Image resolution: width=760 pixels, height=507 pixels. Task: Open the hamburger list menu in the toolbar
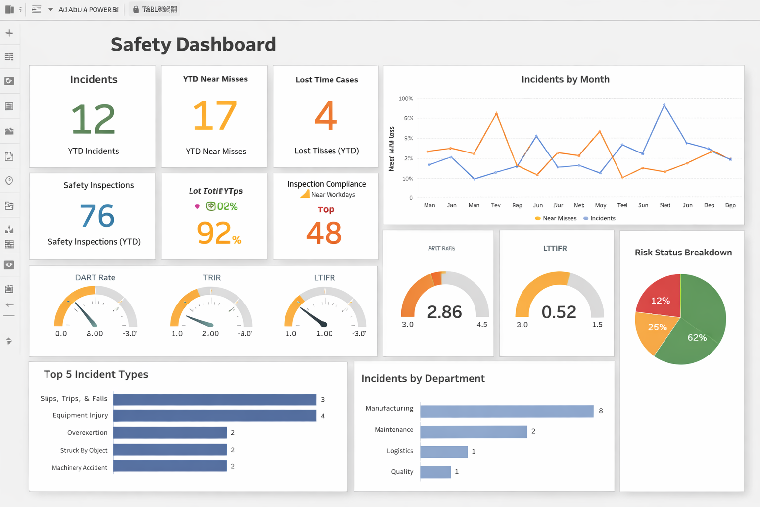tap(37, 9)
